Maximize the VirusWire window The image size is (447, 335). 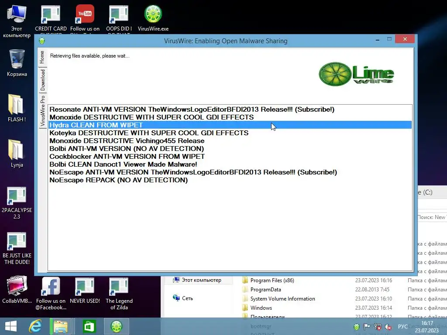[x=389, y=39]
